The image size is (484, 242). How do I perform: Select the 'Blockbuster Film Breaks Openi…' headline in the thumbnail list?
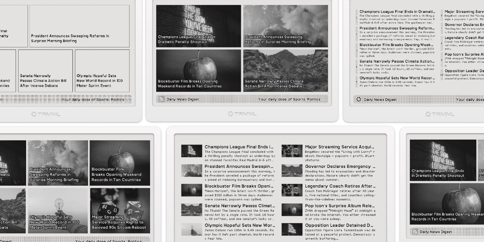coord(239,186)
